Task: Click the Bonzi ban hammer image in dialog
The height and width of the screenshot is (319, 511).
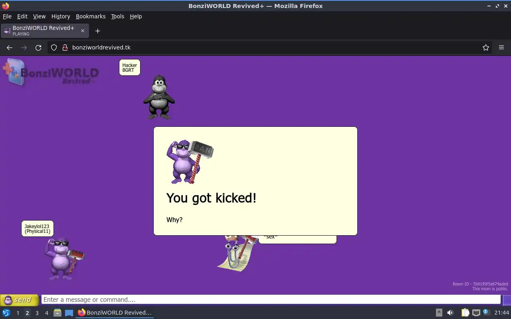Action: (190, 161)
